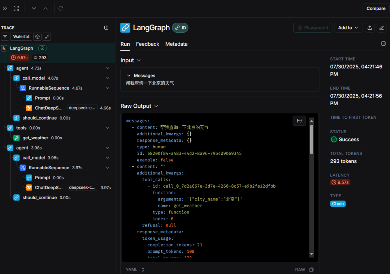Switch to the Feedback tab
This screenshot has height=274, width=390.
click(x=147, y=44)
